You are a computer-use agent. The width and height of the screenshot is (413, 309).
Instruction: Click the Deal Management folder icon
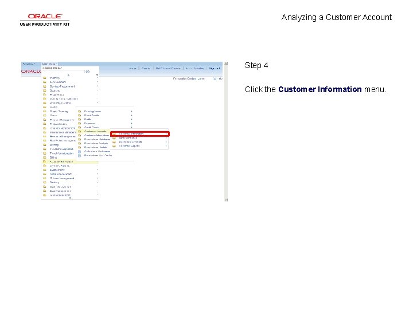pos(45,191)
